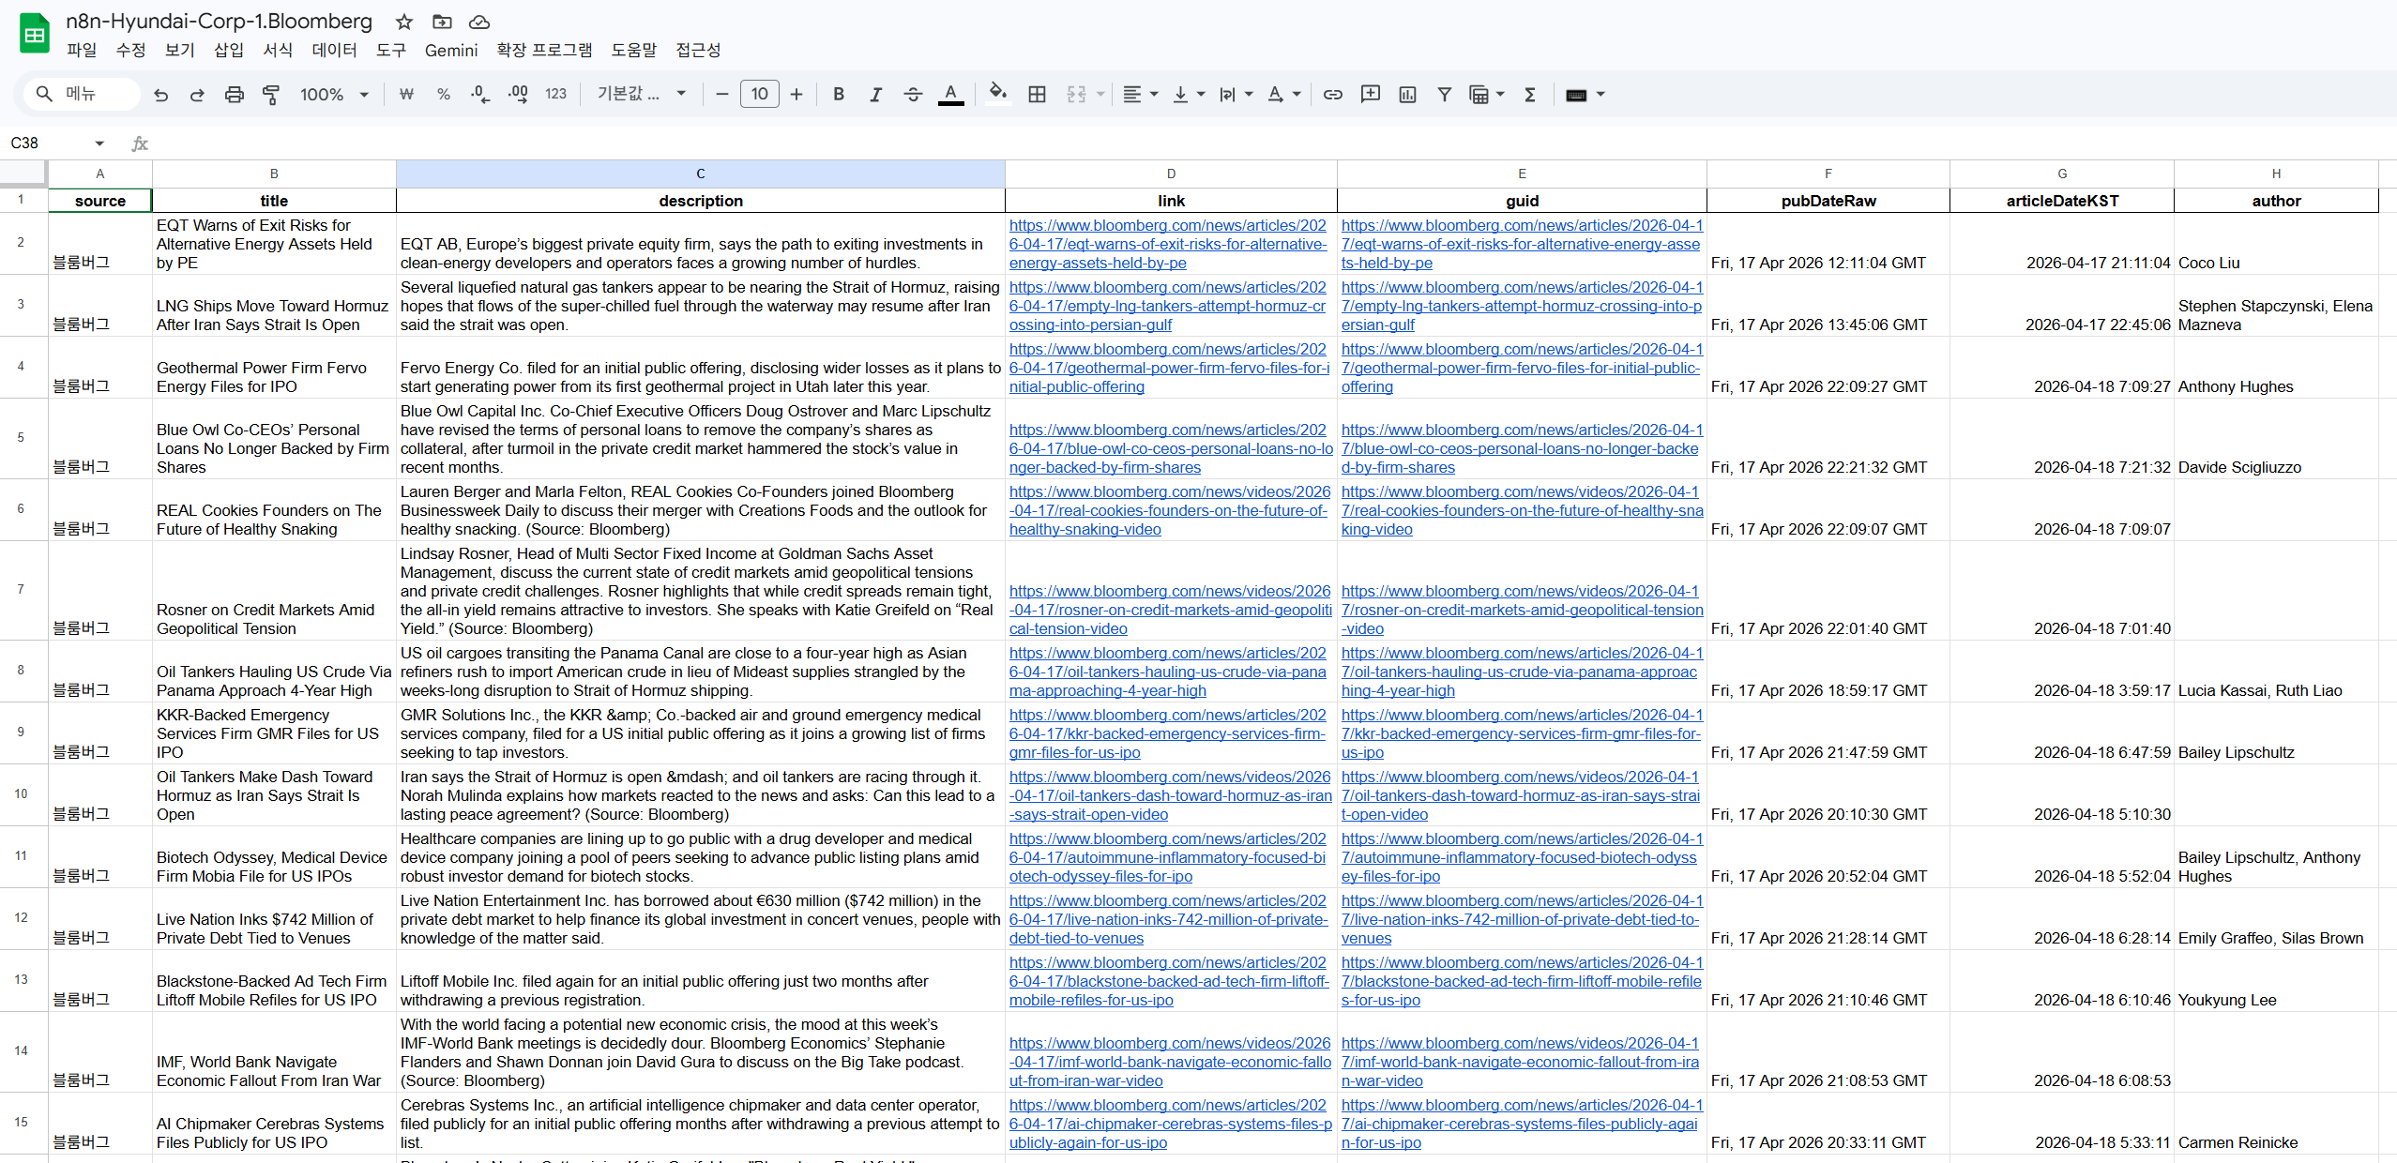The width and height of the screenshot is (2397, 1163).
Task: Open the 확장 프로그램 menu
Action: (544, 50)
